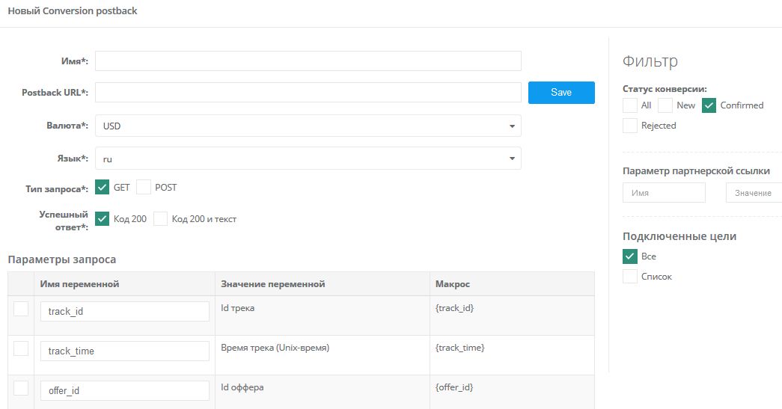The image size is (782, 409).
Task: Click the partner link Имя field
Action: tap(664, 193)
